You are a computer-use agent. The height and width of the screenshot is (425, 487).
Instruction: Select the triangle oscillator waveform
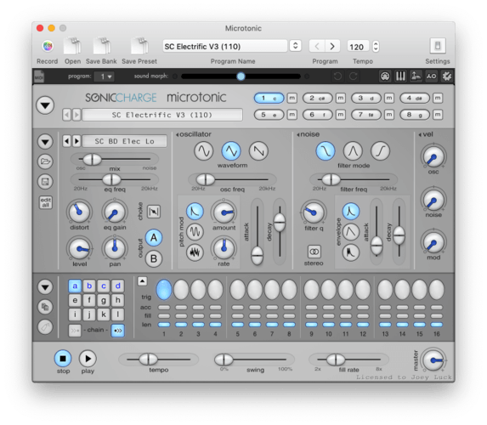[231, 151]
